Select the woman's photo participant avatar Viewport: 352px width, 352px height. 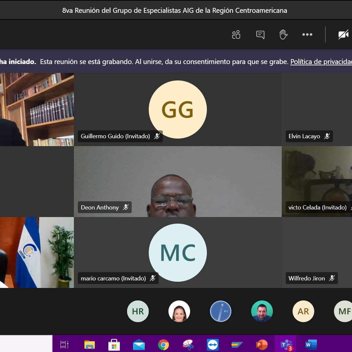pos(179,311)
